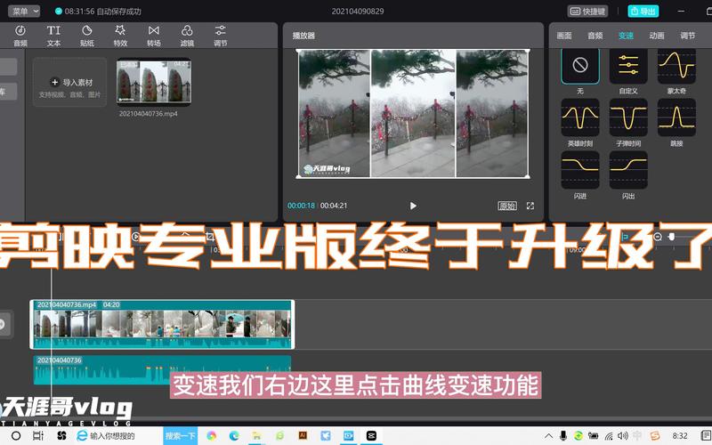Select the 蒙太奇 montage speed curve

pos(676,66)
